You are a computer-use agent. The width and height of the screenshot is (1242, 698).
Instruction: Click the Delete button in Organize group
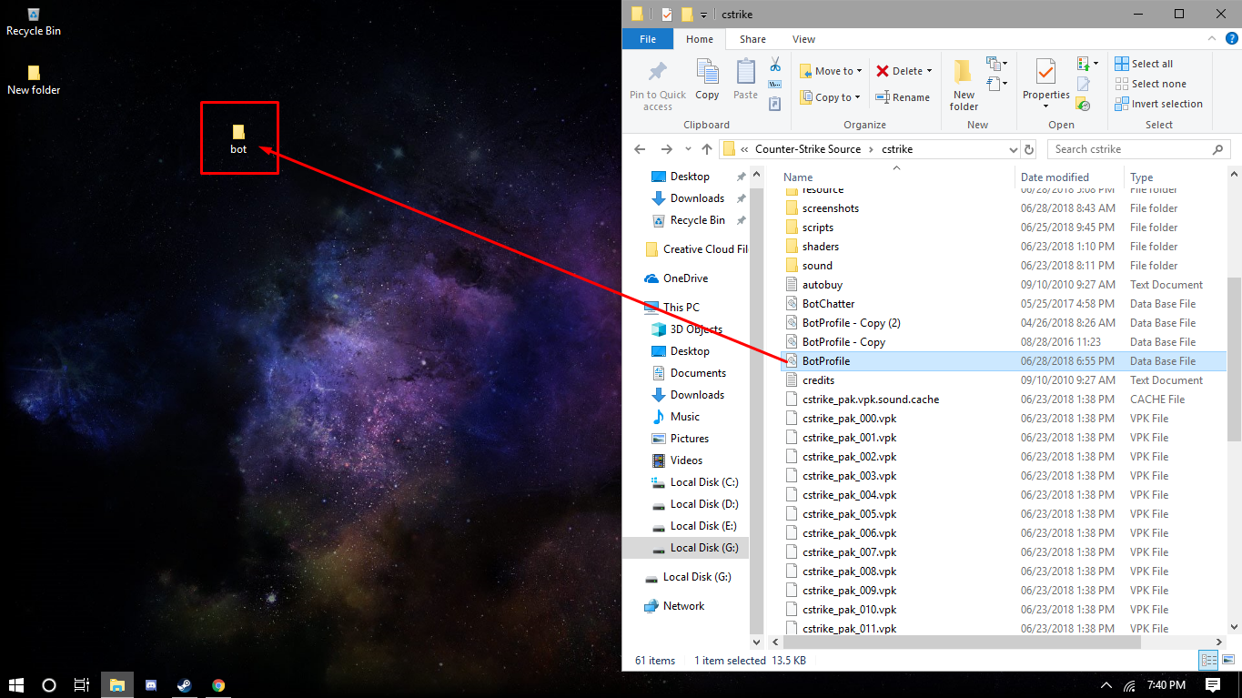tap(904, 71)
